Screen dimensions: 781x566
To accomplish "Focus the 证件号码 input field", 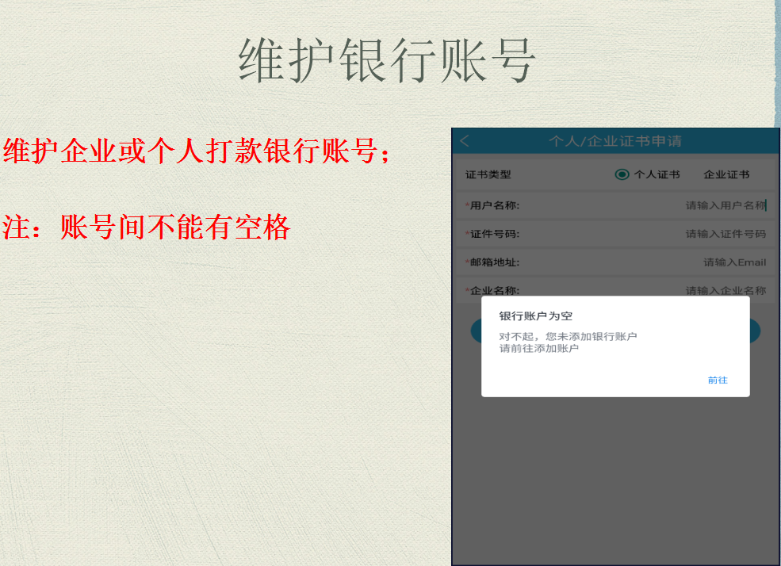I will [615, 234].
